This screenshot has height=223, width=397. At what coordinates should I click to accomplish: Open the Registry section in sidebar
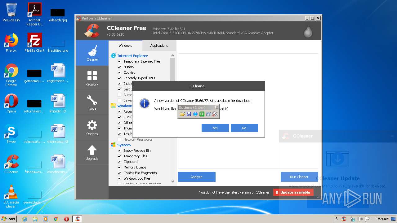pos(92,78)
